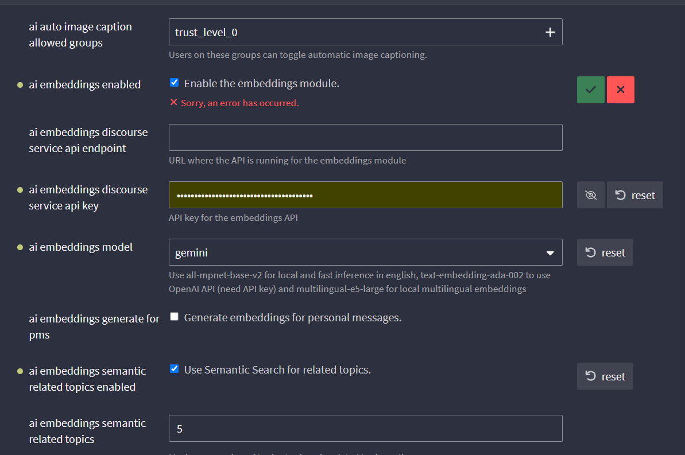The width and height of the screenshot is (685, 455).
Task: Click the 'Use all-mpnet-base-v2 for local' model description
Action: (x=359, y=282)
